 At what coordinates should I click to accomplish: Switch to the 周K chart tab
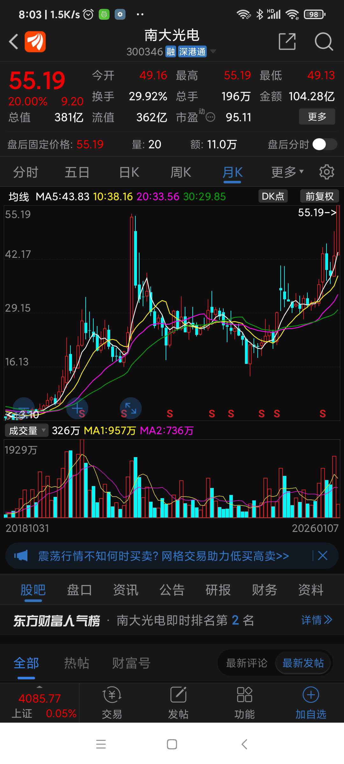click(x=181, y=172)
